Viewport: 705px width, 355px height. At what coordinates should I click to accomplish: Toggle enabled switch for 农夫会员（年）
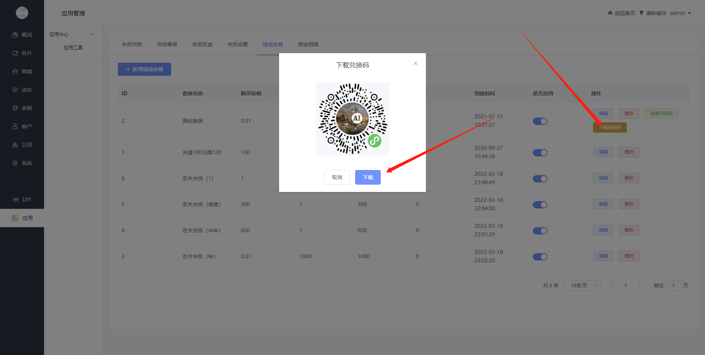[x=540, y=257]
